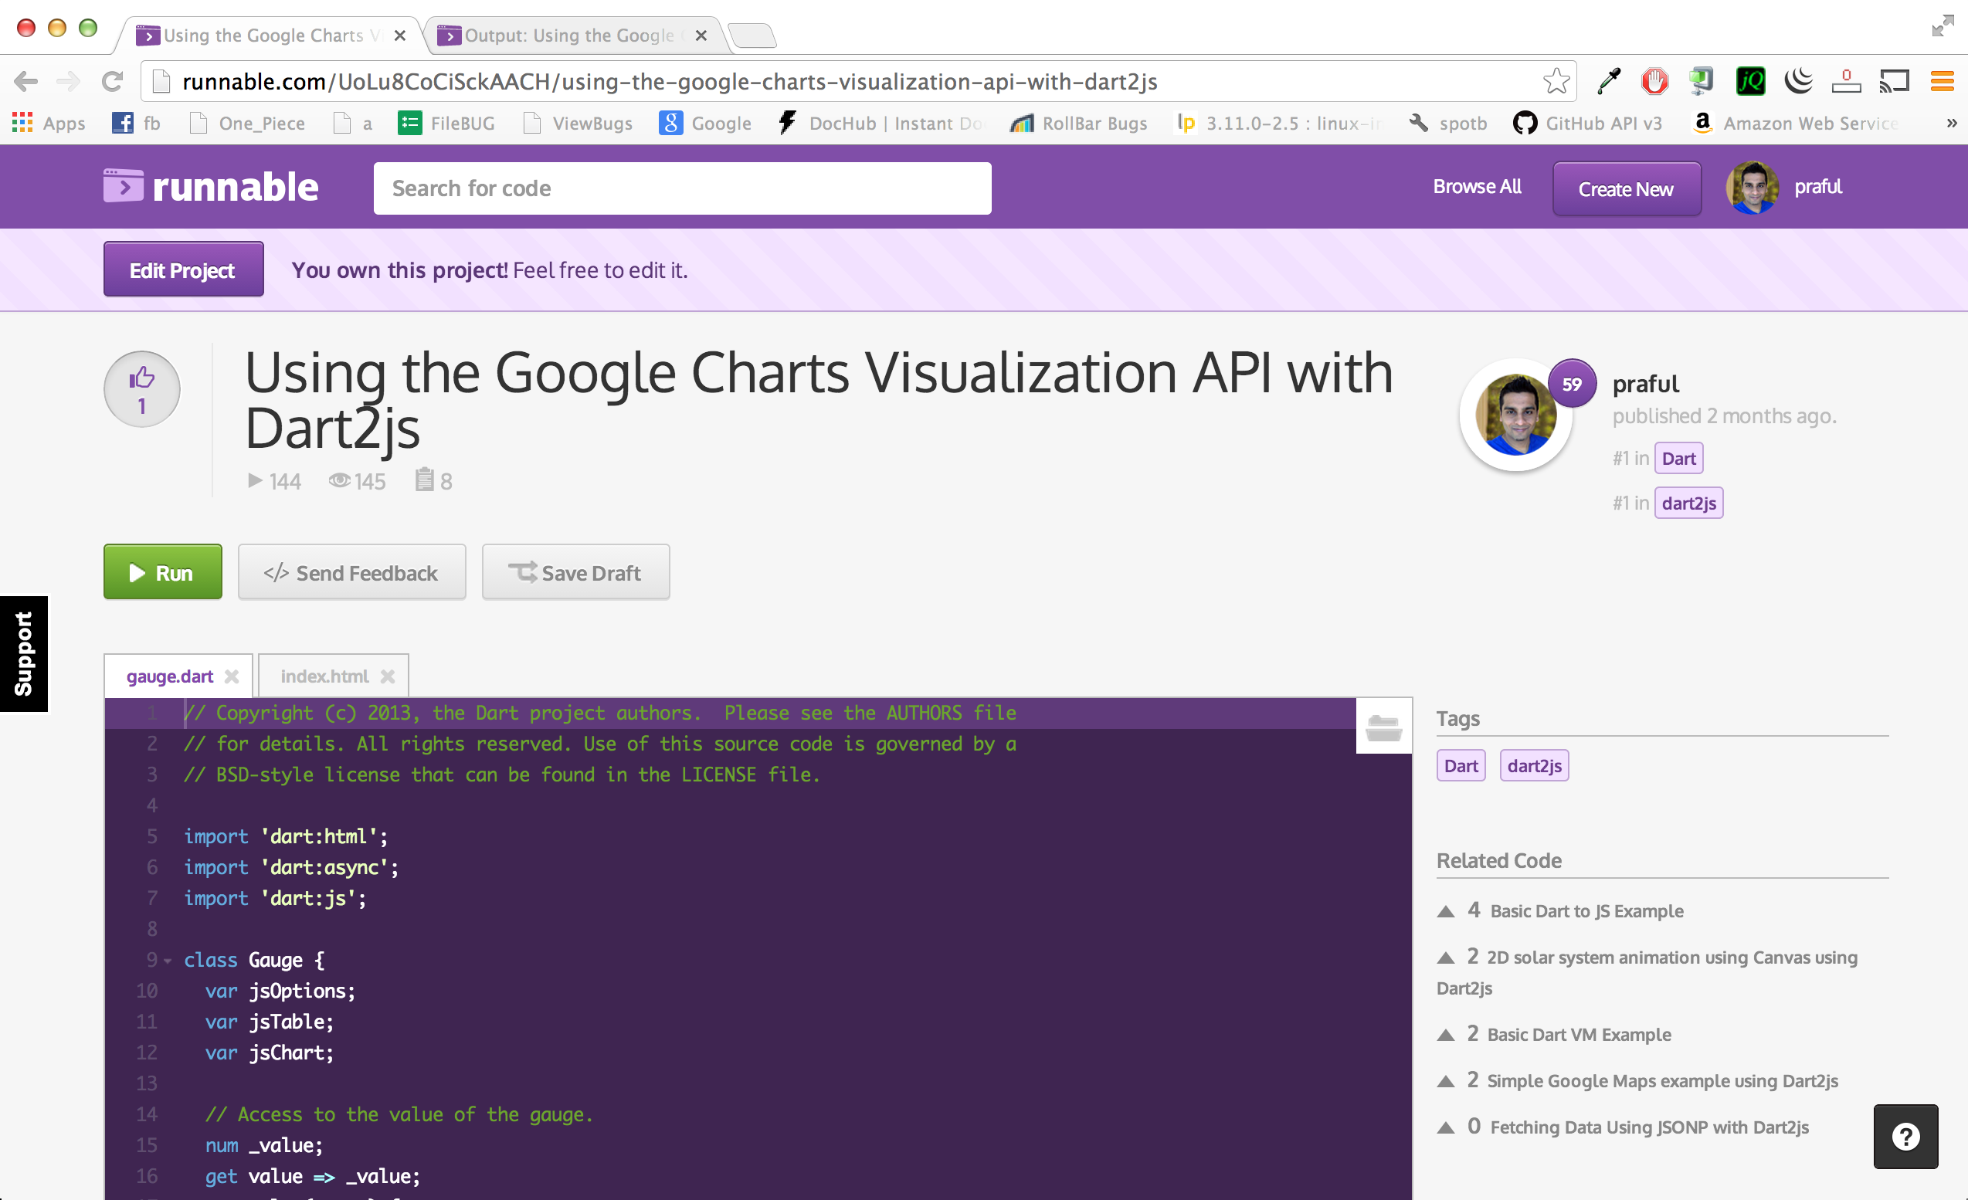Click the eyedropper extension icon
The height and width of the screenshot is (1200, 1968).
[x=1609, y=81]
